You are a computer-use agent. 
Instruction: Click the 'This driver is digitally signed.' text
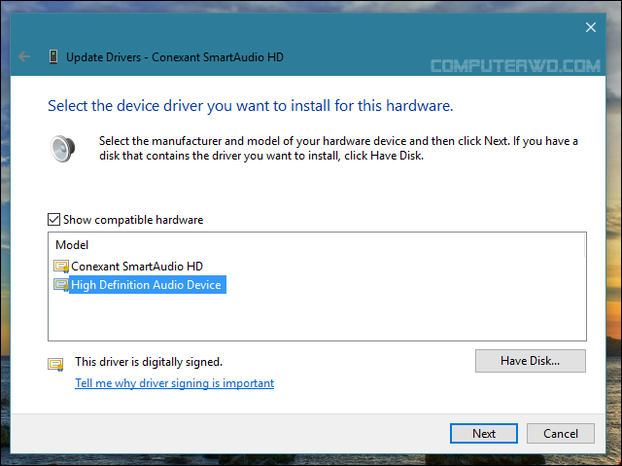pyautogui.click(x=149, y=362)
